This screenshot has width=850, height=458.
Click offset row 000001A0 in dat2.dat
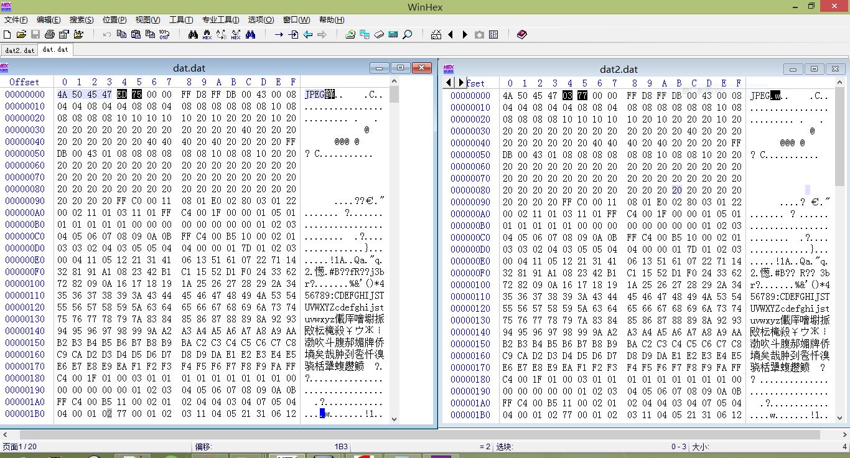tap(470, 403)
